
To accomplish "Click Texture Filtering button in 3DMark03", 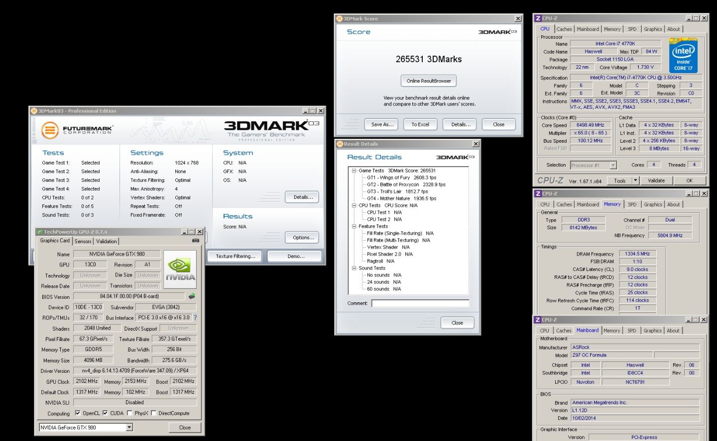I will [236, 256].
